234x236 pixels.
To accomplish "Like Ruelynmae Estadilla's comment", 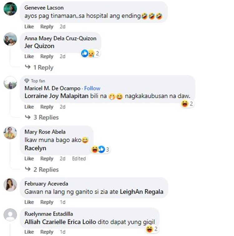I will point(29,232).
